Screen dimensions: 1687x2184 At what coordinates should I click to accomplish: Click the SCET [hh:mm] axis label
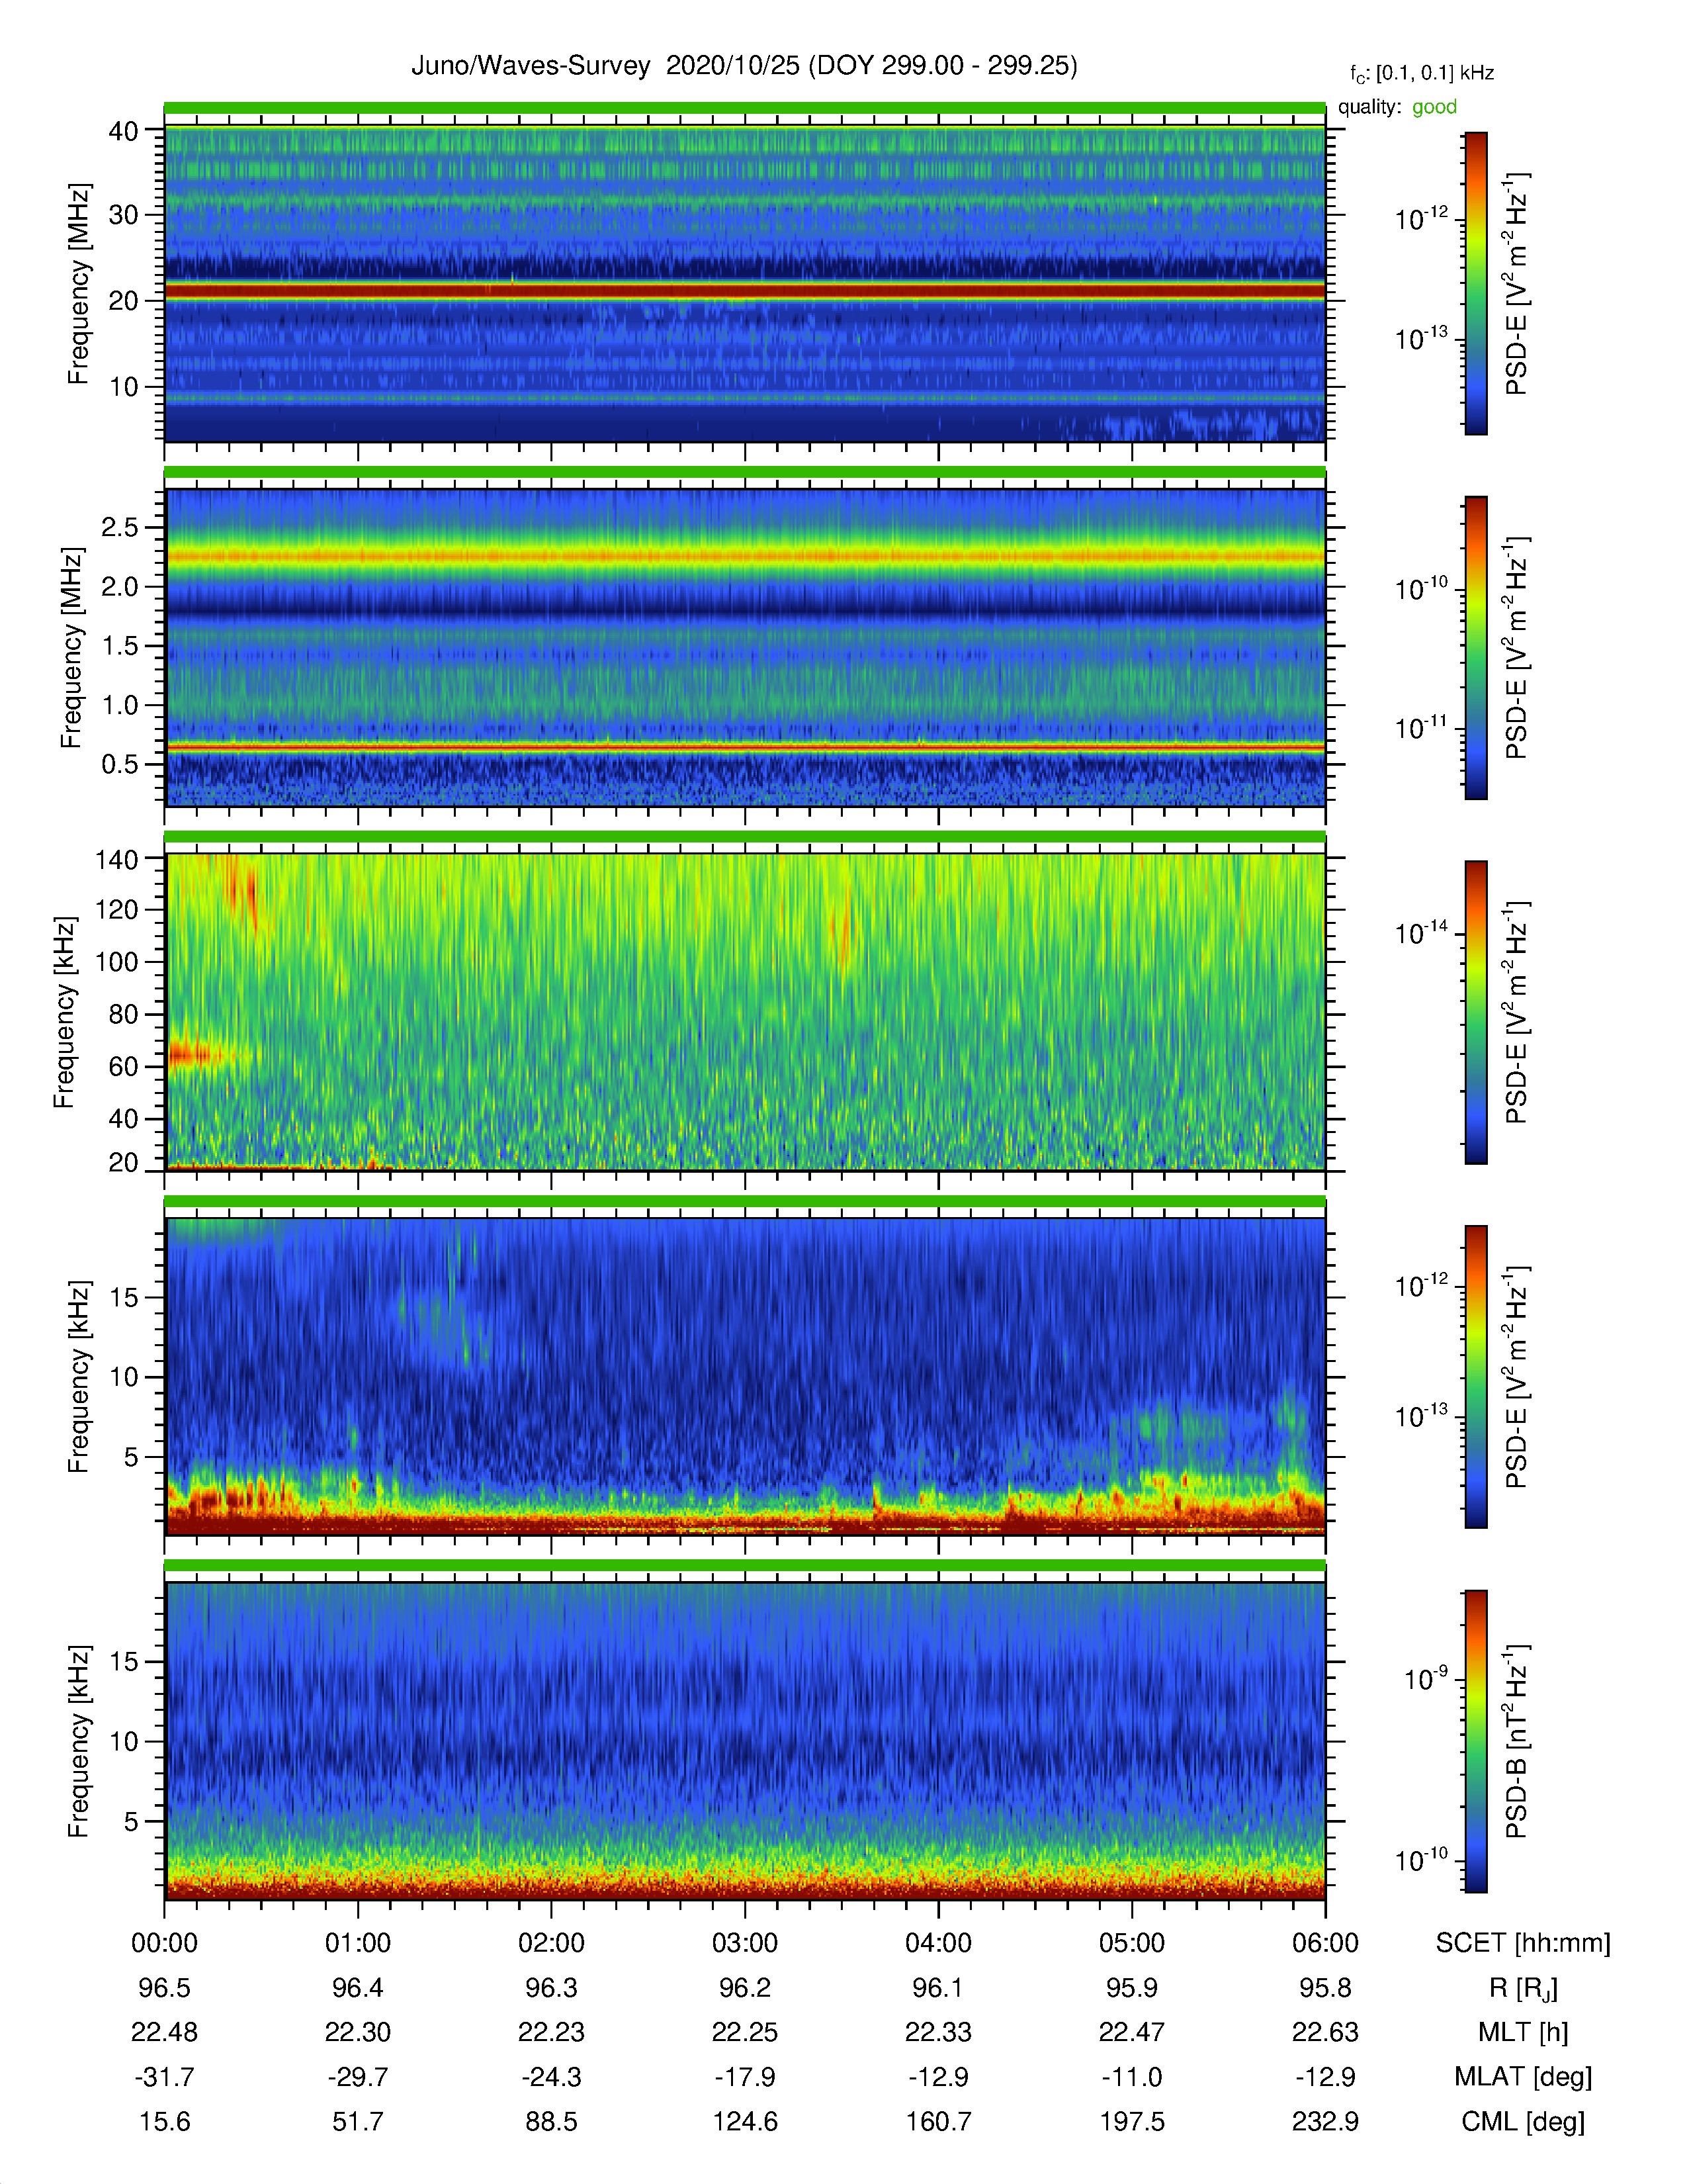(1523, 1943)
